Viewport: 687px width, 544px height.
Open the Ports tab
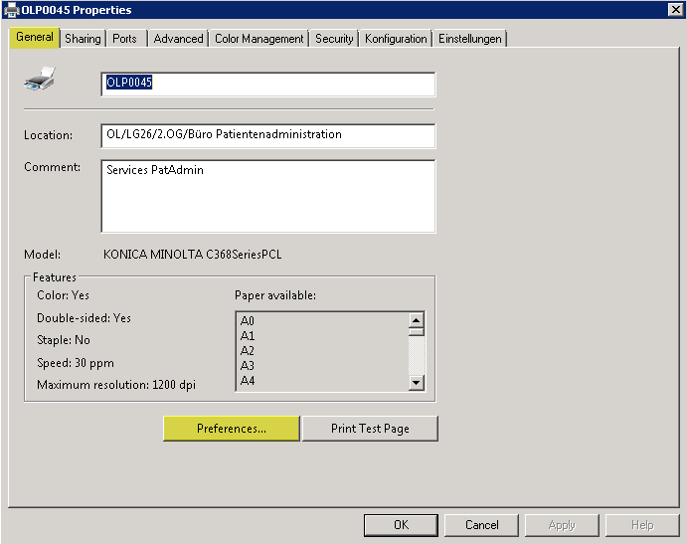pos(125,39)
